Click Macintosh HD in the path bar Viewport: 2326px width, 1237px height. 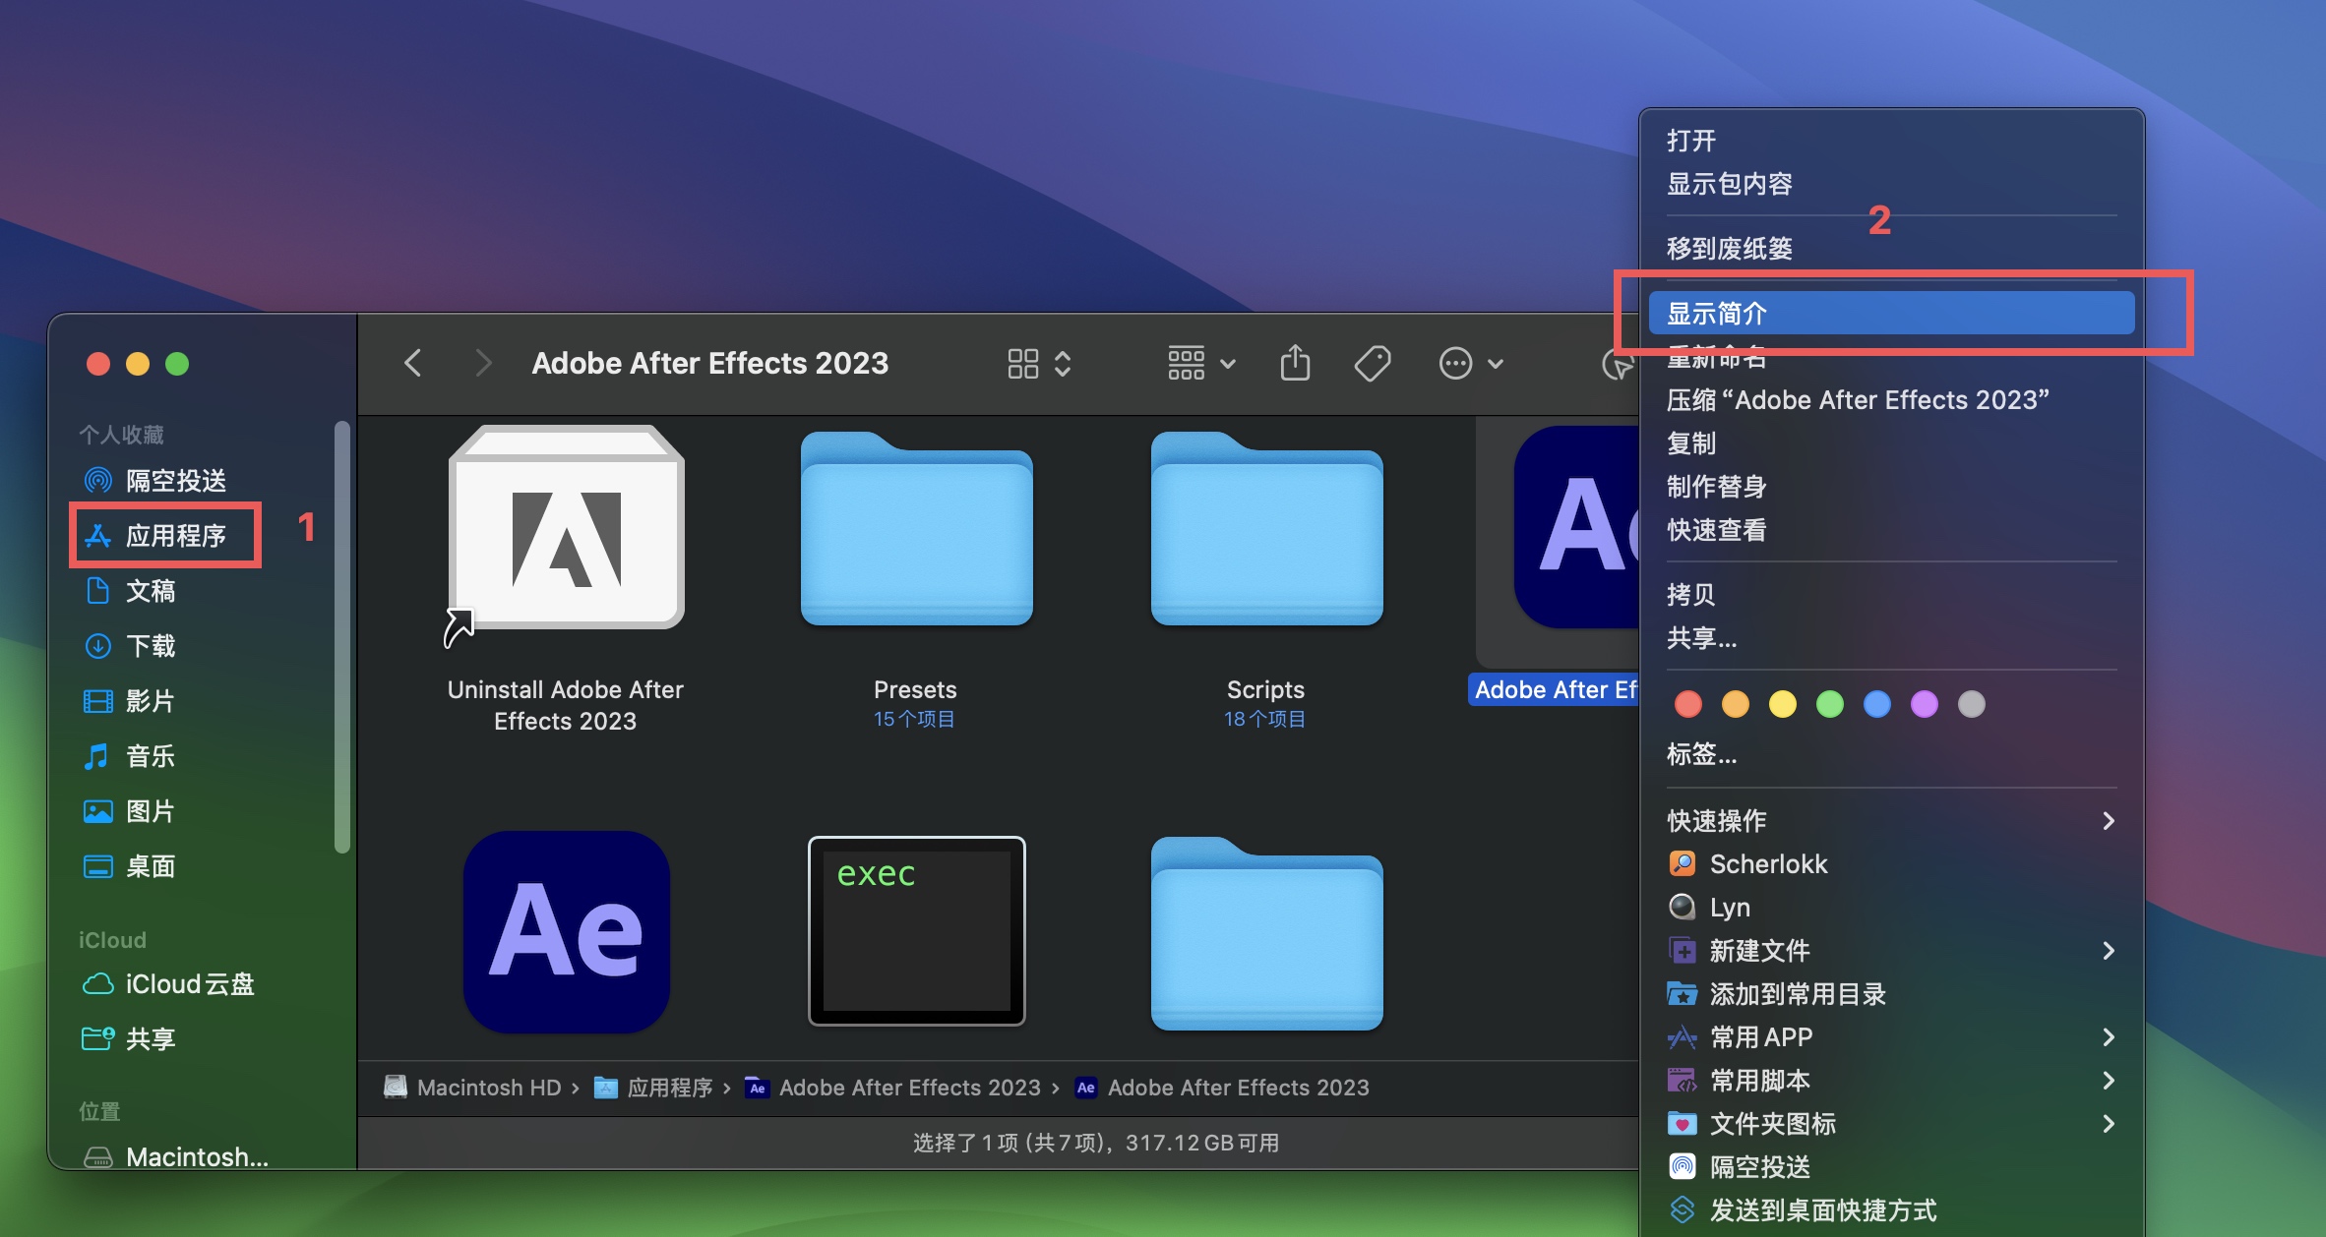pos(472,1088)
